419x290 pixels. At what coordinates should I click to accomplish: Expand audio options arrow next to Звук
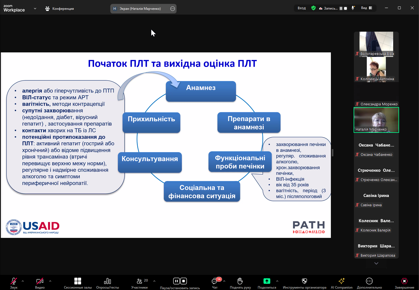(23, 281)
